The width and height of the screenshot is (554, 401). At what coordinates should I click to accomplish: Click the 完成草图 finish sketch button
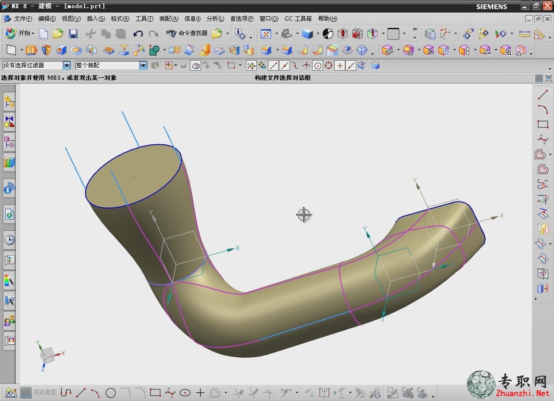tap(38, 392)
